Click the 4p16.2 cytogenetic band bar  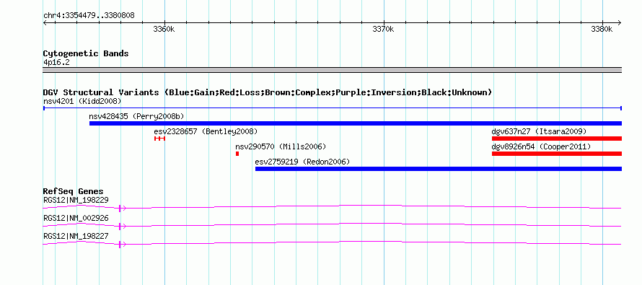click(x=333, y=70)
